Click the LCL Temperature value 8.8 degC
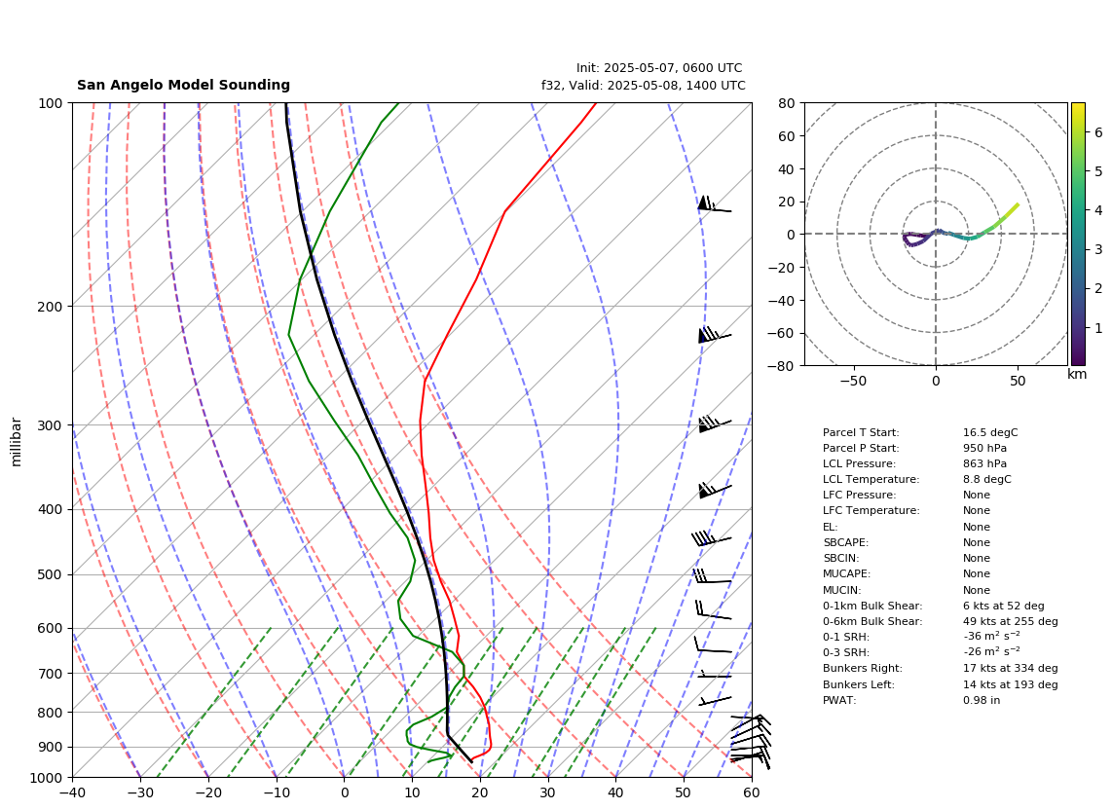 click(987, 479)
